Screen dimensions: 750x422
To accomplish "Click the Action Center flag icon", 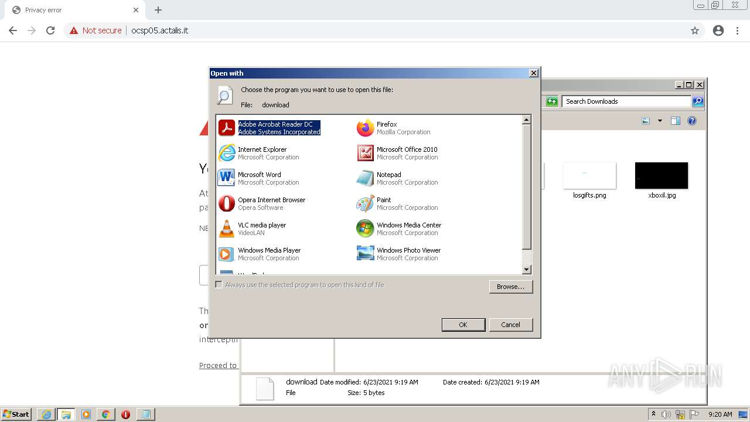I will click(694, 414).
